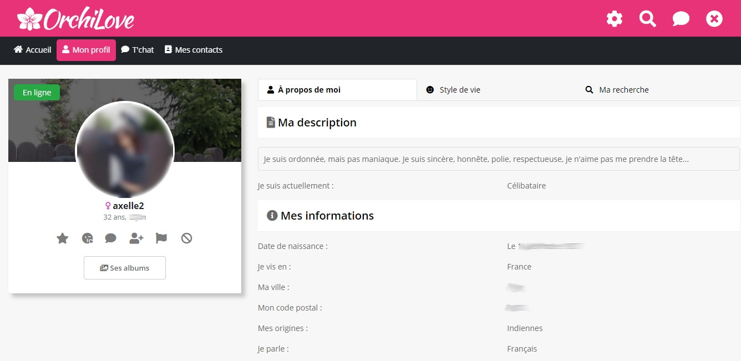This screenshot has width=741, height=361.
Task: Click the blurred round profile photo
Action: click(125, 151)
